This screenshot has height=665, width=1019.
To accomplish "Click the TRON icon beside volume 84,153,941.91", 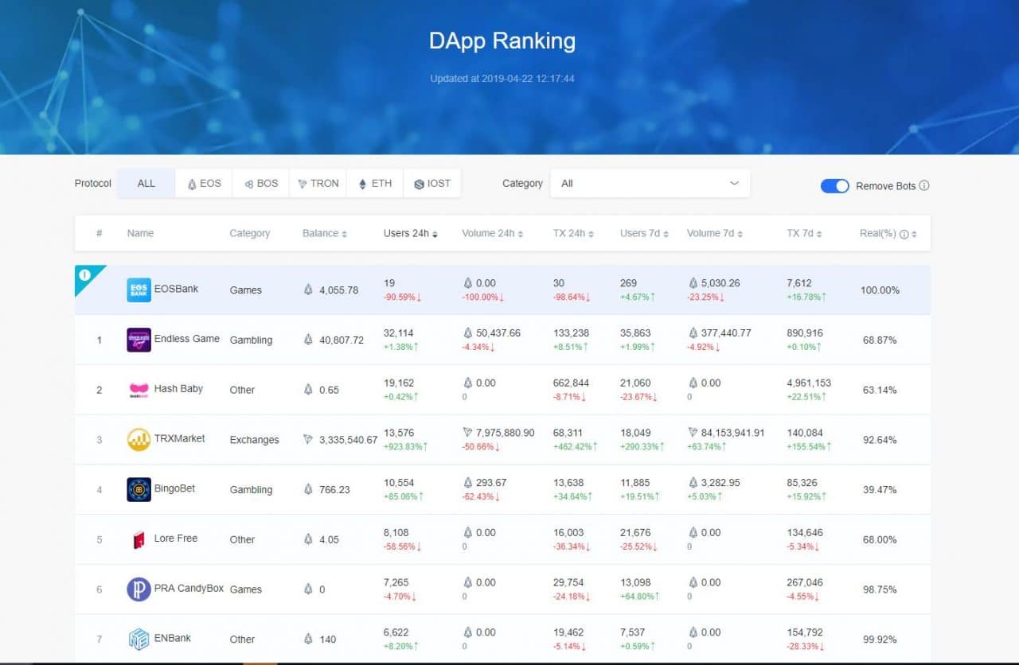I will [693, 433].
